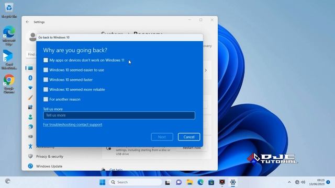The image size is (335, 188).
Task: Check the 'For another reason' box
Action: [x=46, y=99]
